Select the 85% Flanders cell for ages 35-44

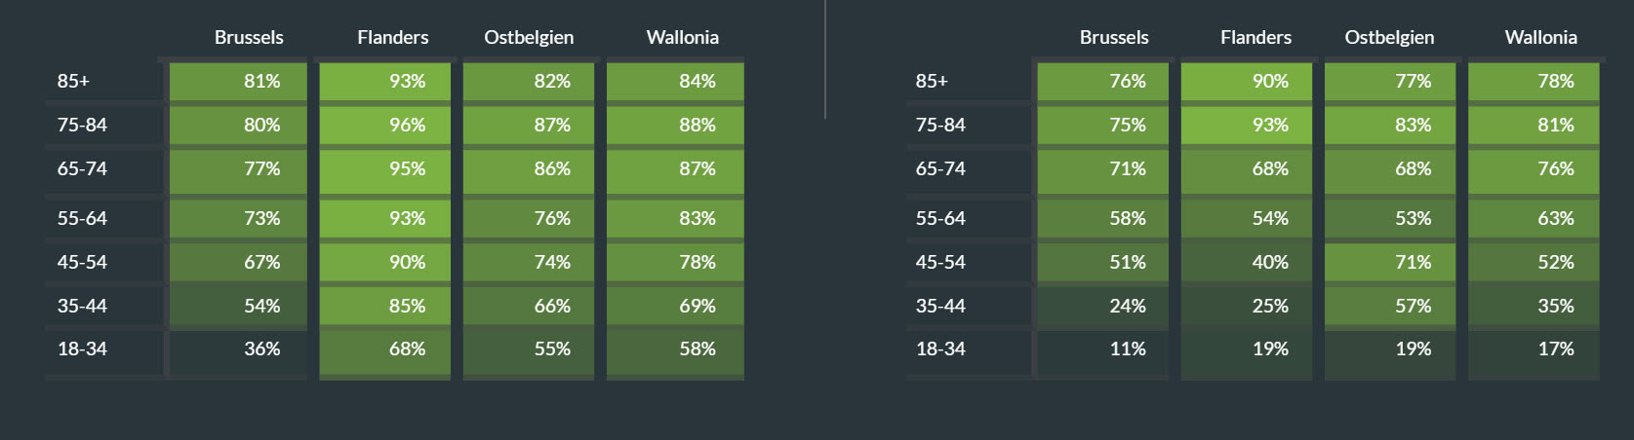(385, 306)
